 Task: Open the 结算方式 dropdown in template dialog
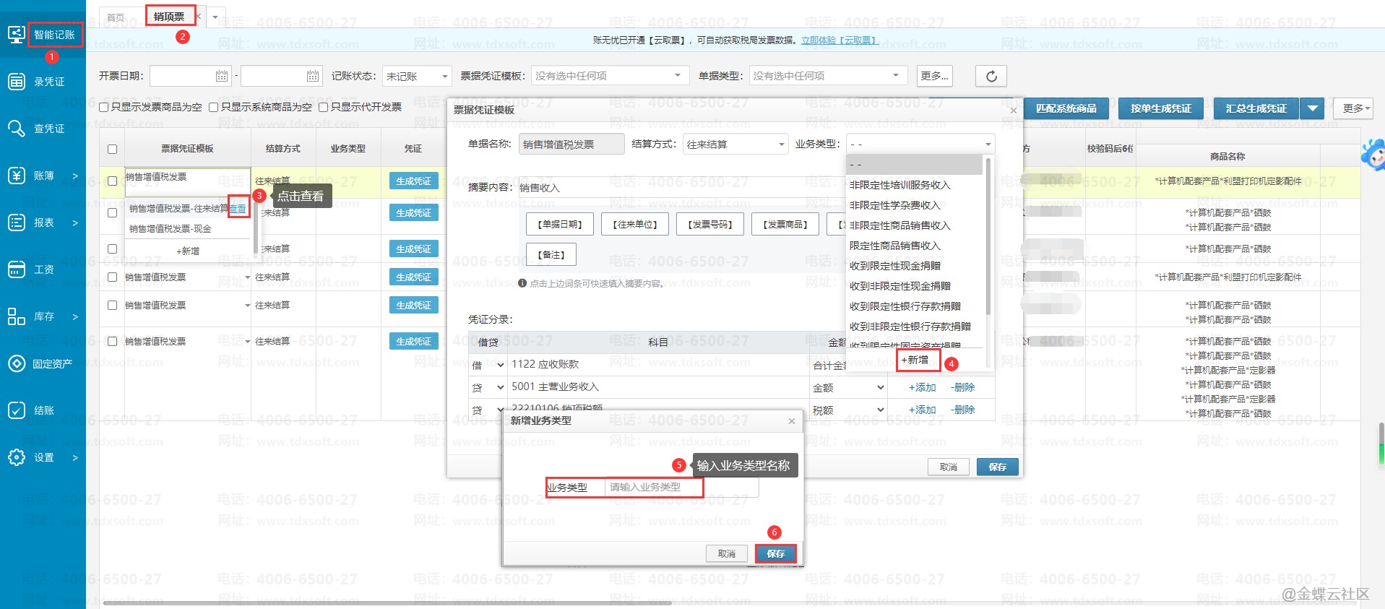coord(735,144)
